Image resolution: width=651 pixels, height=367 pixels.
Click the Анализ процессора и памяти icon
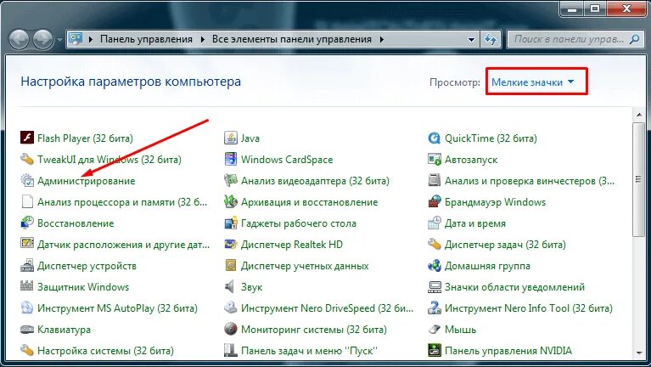[x=27, y=202]
